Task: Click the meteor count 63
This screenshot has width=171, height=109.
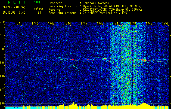Action: pyautogui.click(x=39, y=13)
